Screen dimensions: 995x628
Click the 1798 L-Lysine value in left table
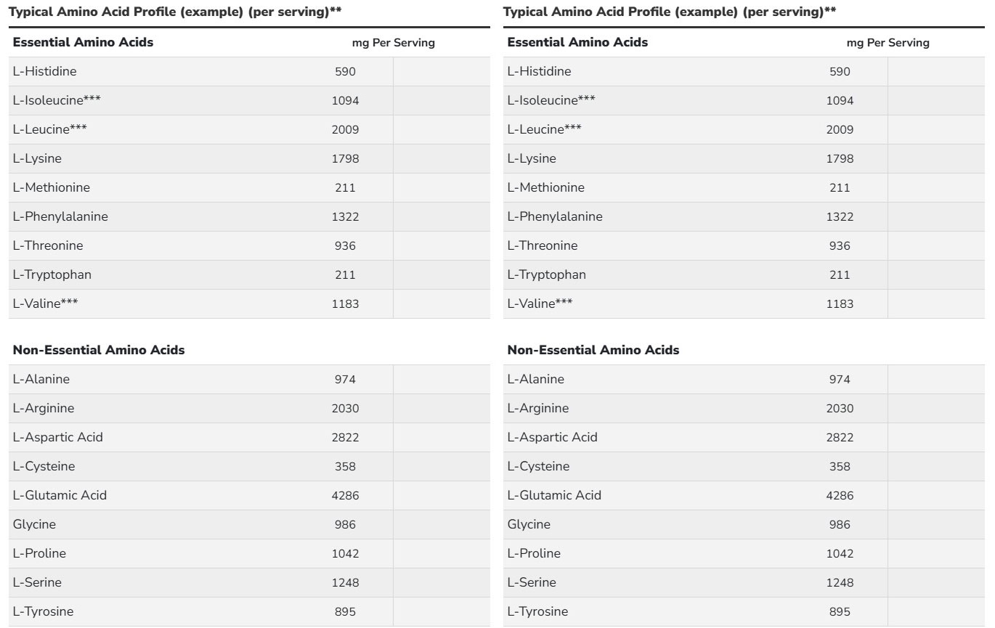pos(345,158)
